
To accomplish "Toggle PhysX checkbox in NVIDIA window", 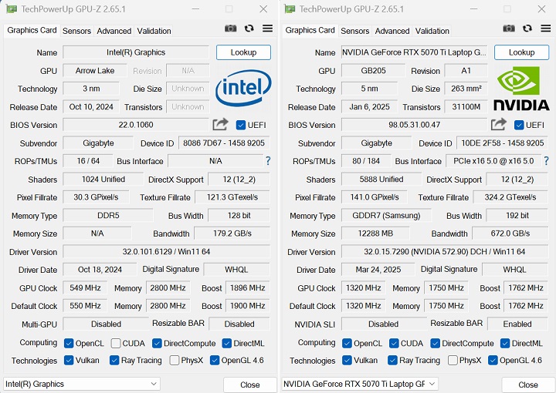I will [x=453, y=360].
